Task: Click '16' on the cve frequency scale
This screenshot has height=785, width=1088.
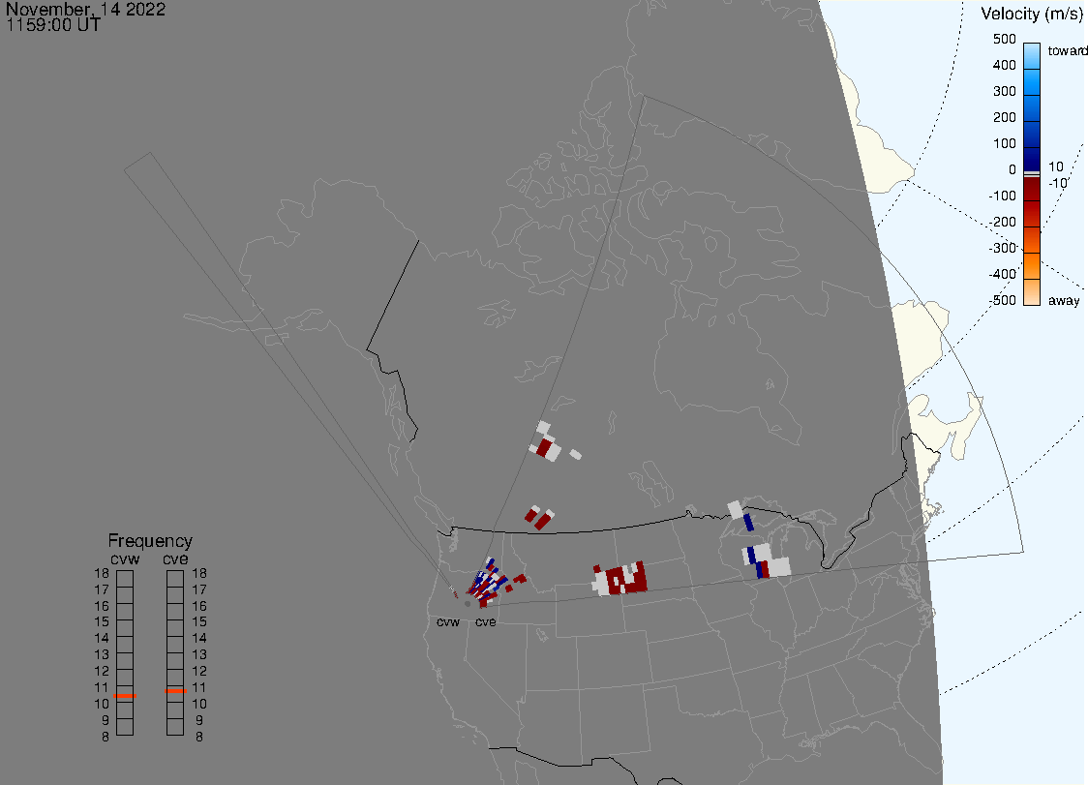Action: tap(199, 606)
